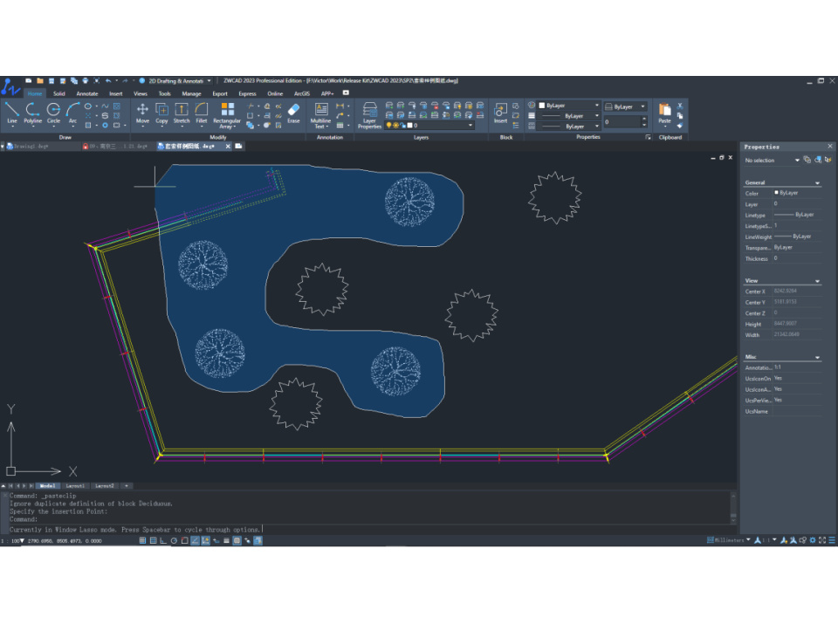
Task: Increase the transparency stepper value in ribbon
Action: click(644, 120)
